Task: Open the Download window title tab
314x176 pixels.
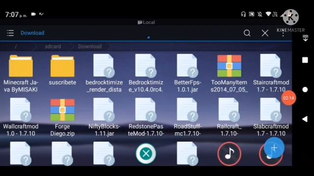Action: click(x=32, y=33)
